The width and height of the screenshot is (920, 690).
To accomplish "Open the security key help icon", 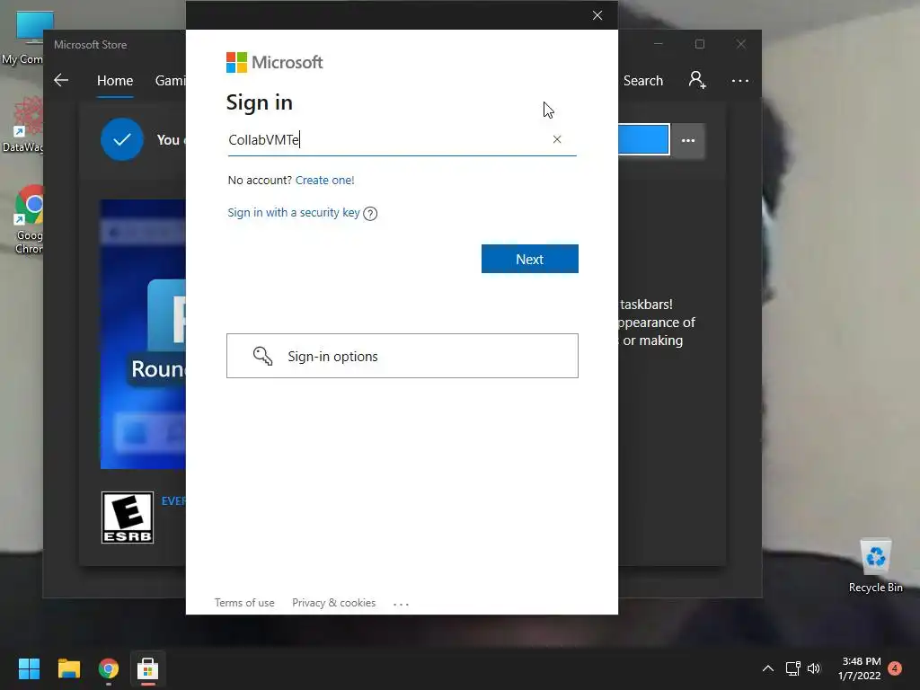I will [x=370, y=214].
